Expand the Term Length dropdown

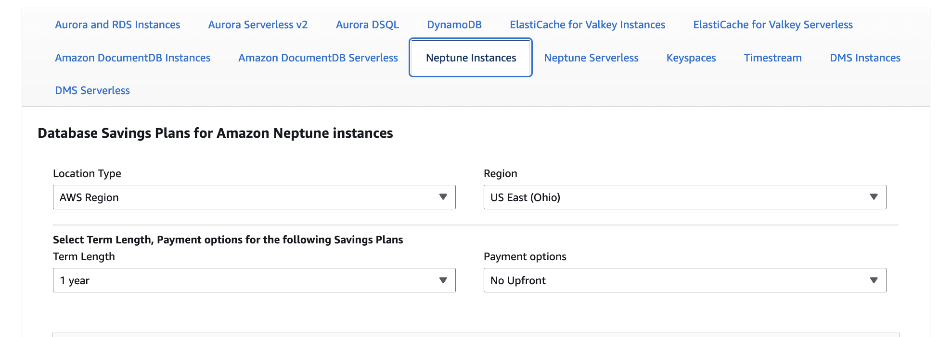coord(254,280)
